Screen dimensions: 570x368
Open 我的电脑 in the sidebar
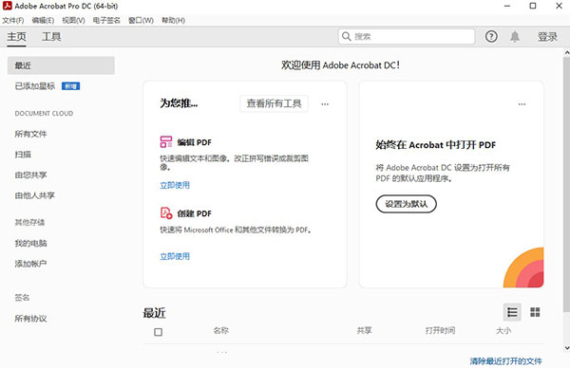coord(30,243)
